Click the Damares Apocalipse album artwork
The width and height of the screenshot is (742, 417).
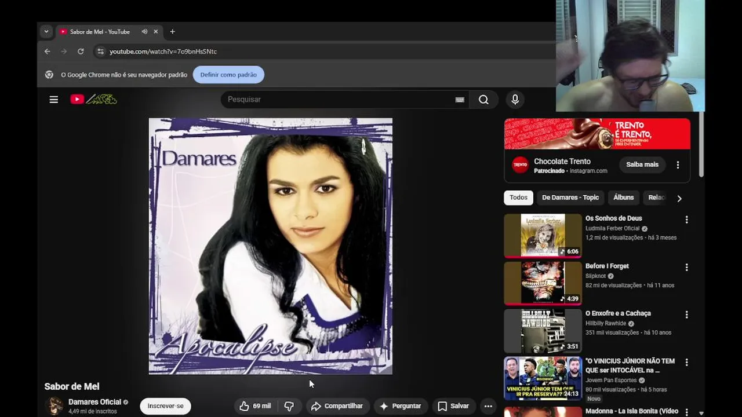pyautogui.click(x=271, y=246)
